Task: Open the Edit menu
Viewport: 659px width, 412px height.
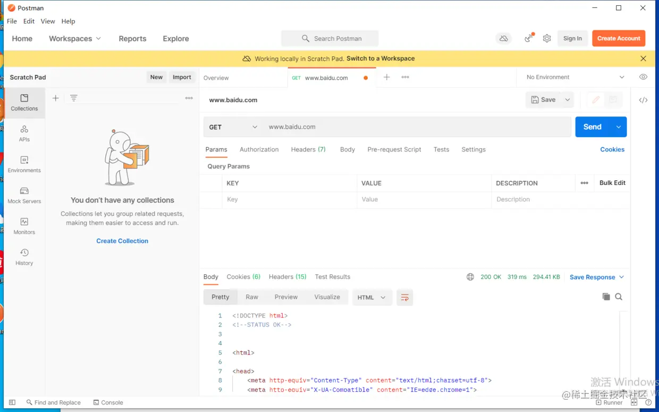Action: pyautogui.click(x=29, y=21)
